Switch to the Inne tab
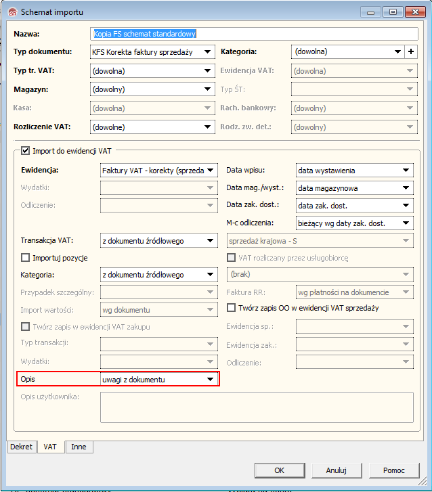 point(79,447)
